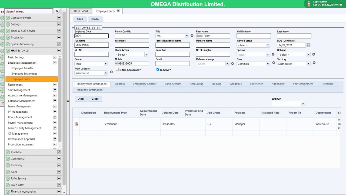Click the Sales module check icon
This screenshot has height=195, width=346.
click(x=8, y=172)
